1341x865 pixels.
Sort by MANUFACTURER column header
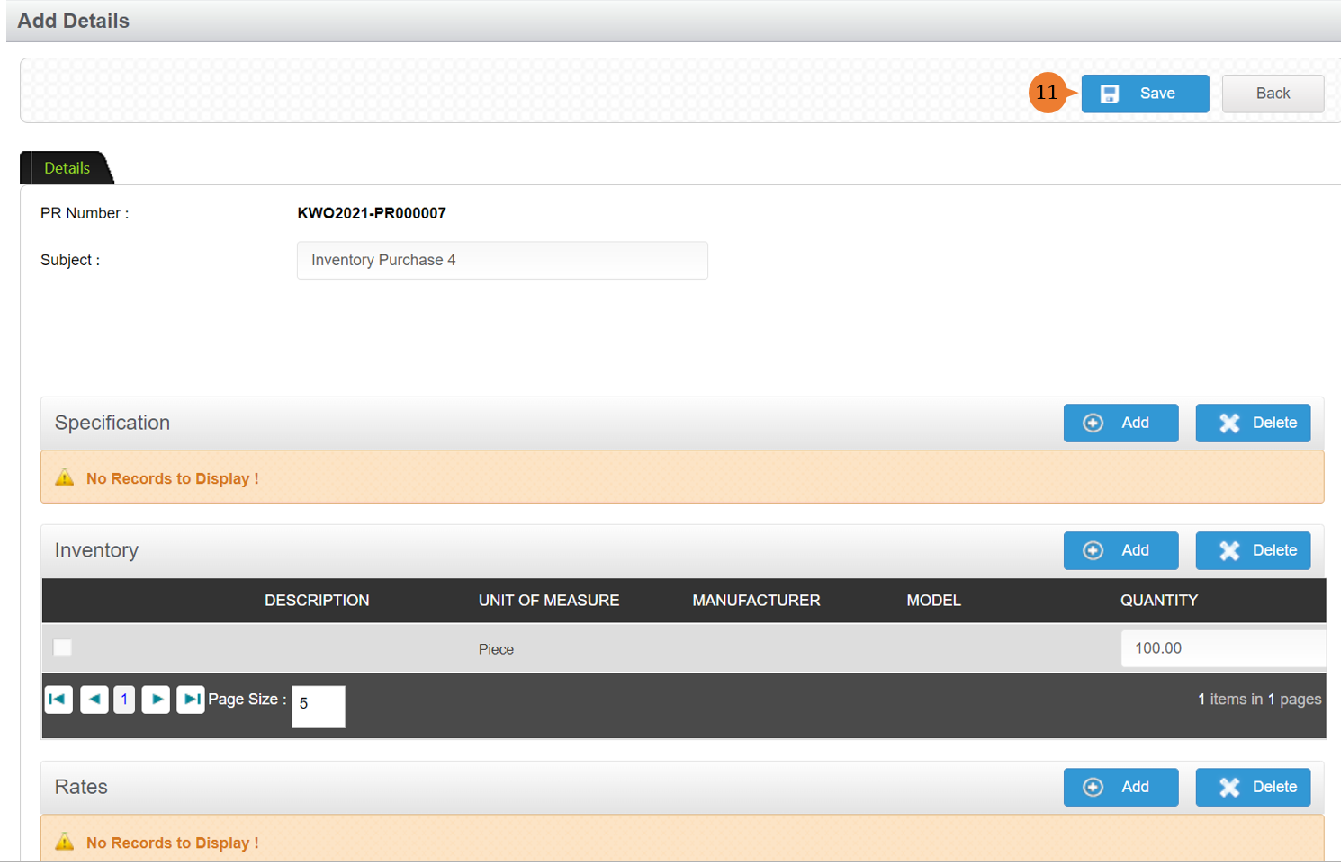coord(756,601)
